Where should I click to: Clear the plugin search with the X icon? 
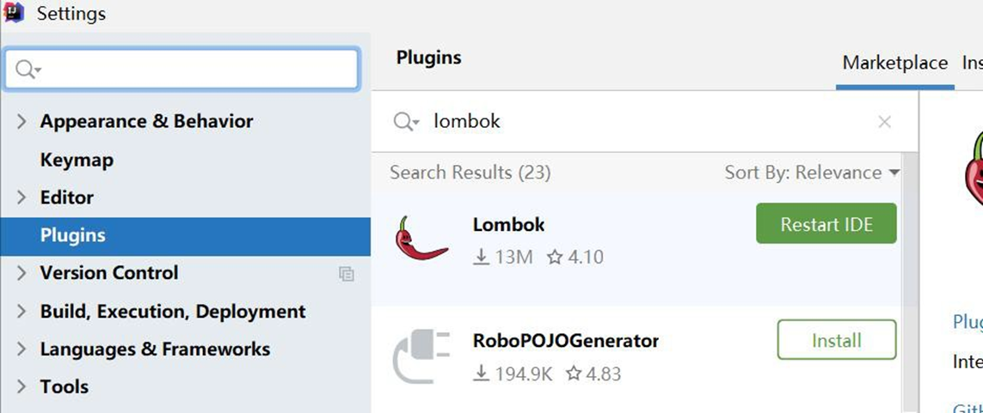[x=884, y=122]
